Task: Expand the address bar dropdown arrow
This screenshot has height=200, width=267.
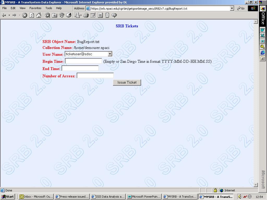Action: click(x=232, y=8)
